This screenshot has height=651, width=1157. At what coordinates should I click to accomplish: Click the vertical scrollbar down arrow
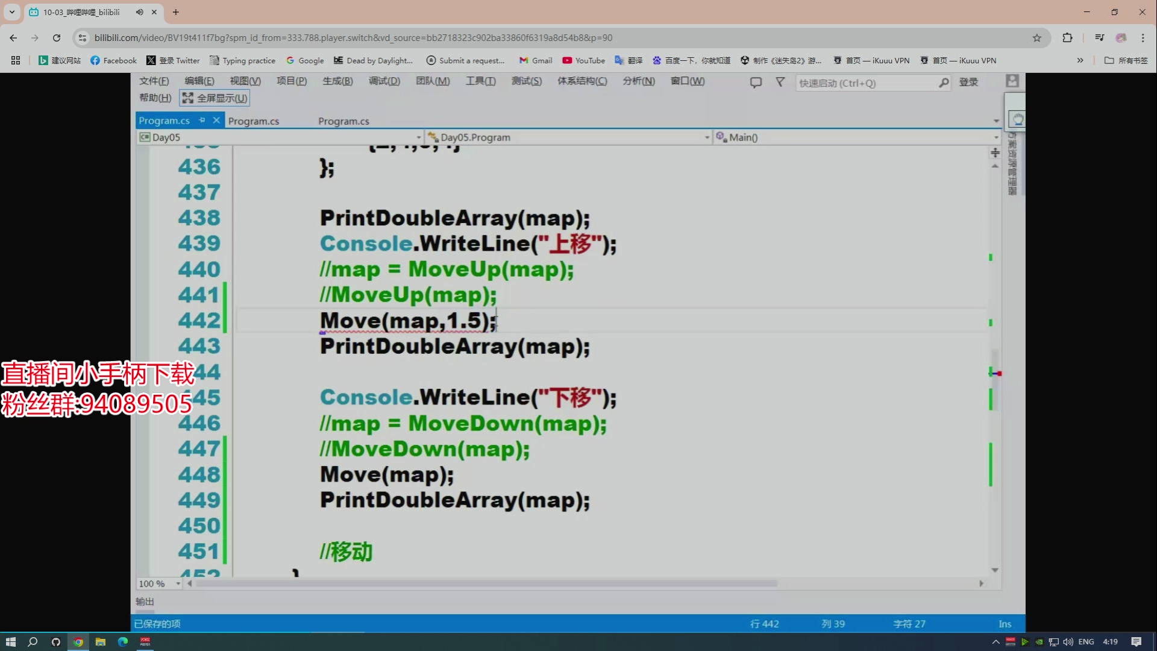995,570
